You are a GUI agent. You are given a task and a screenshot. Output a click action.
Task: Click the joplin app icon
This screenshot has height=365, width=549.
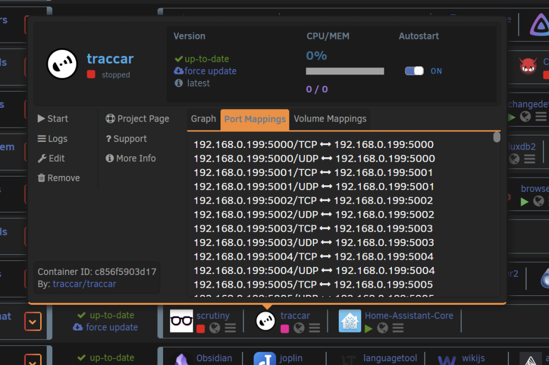tap(265, 359)
